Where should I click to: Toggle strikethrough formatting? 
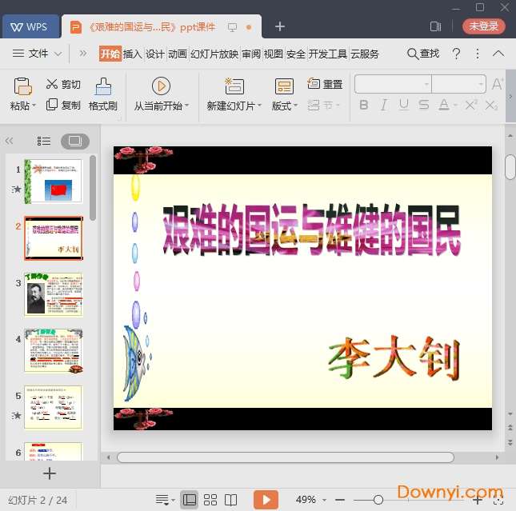point(424,105)
